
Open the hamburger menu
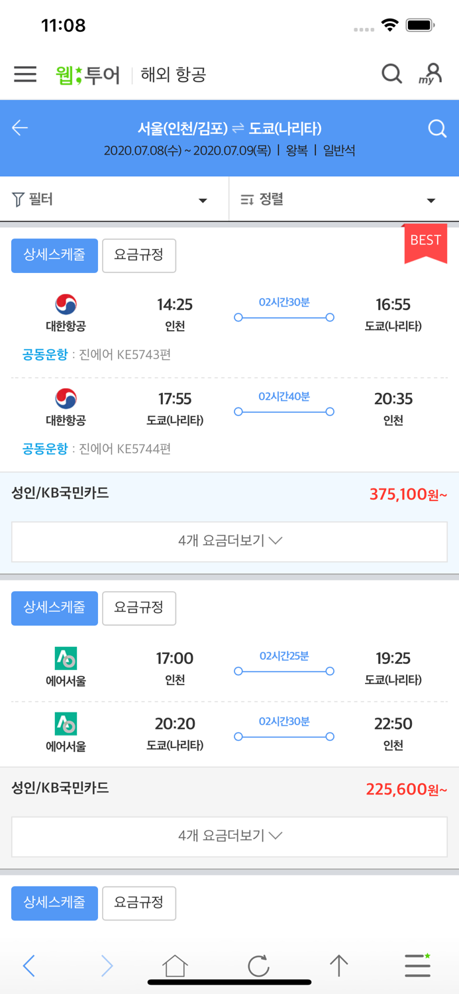click(x=25, y=75)
